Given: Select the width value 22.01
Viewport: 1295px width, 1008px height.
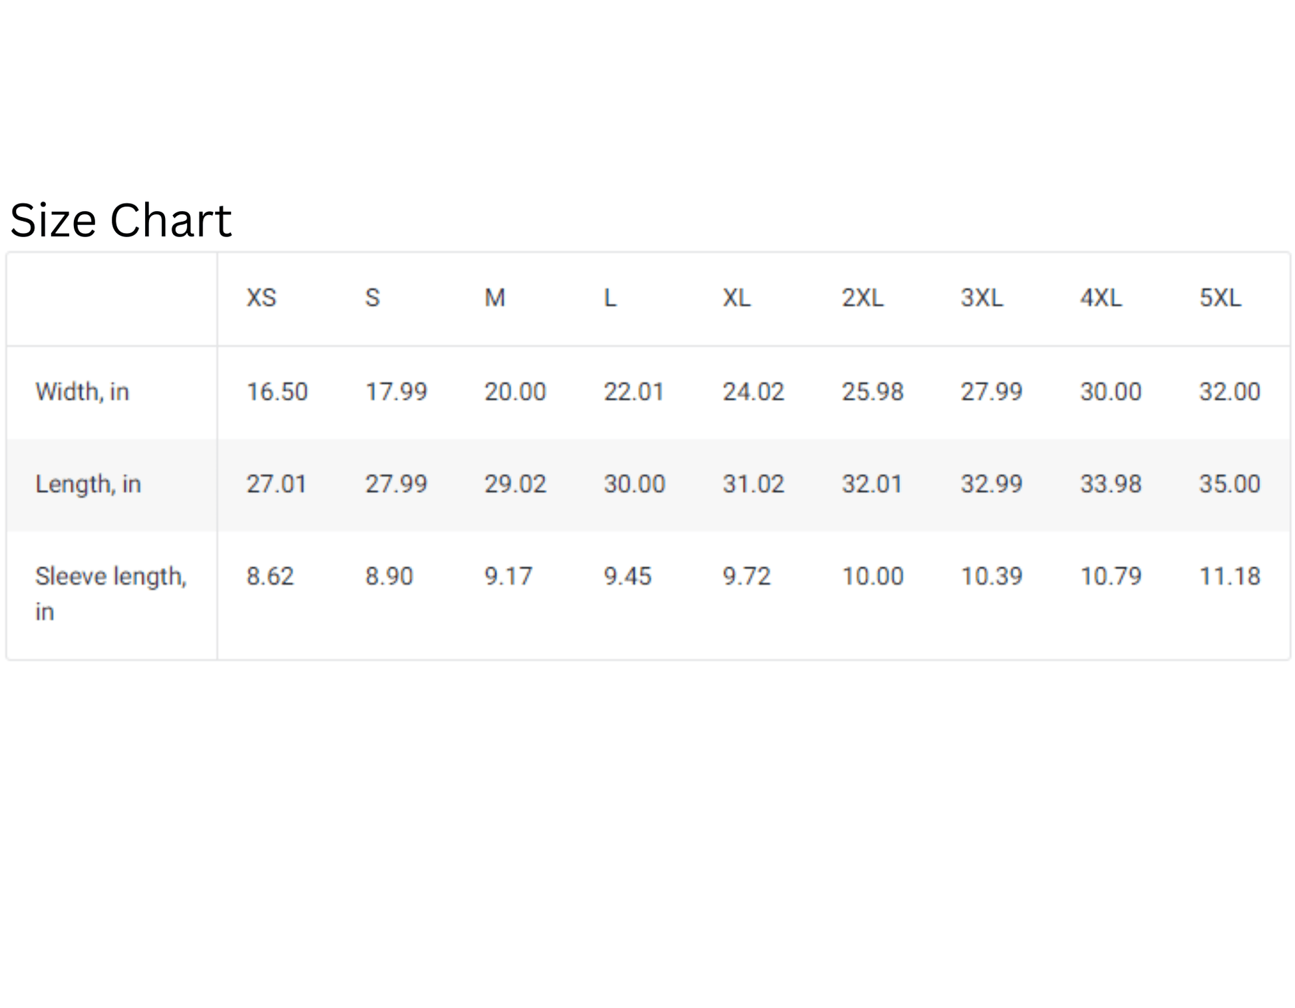Looking at the screenshot, I should pos(634,392).
